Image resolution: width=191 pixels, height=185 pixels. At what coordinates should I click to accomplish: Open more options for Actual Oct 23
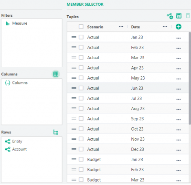click(179, 130)
